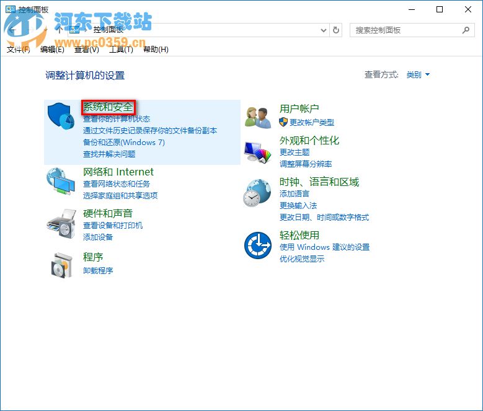Click the 时钟、语言和区域 heading link
Image resolution: width=483 pixels, height=411 pixels.
pyautogui.click(x=319, y=182)
